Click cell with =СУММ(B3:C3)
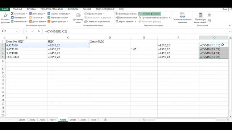Viewport: 232px width, 130px height. [x=214, y=49]
